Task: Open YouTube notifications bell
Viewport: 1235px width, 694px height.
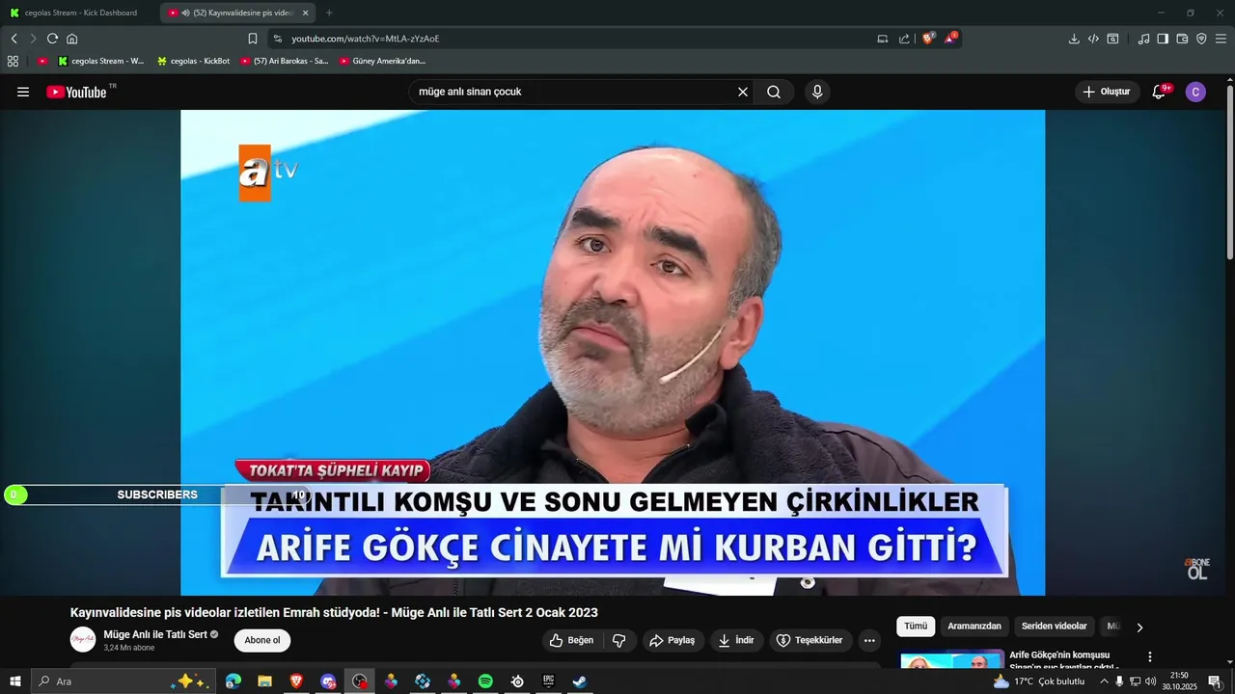Action: 1159,92
